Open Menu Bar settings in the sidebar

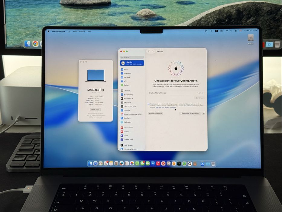coord(132,102)
